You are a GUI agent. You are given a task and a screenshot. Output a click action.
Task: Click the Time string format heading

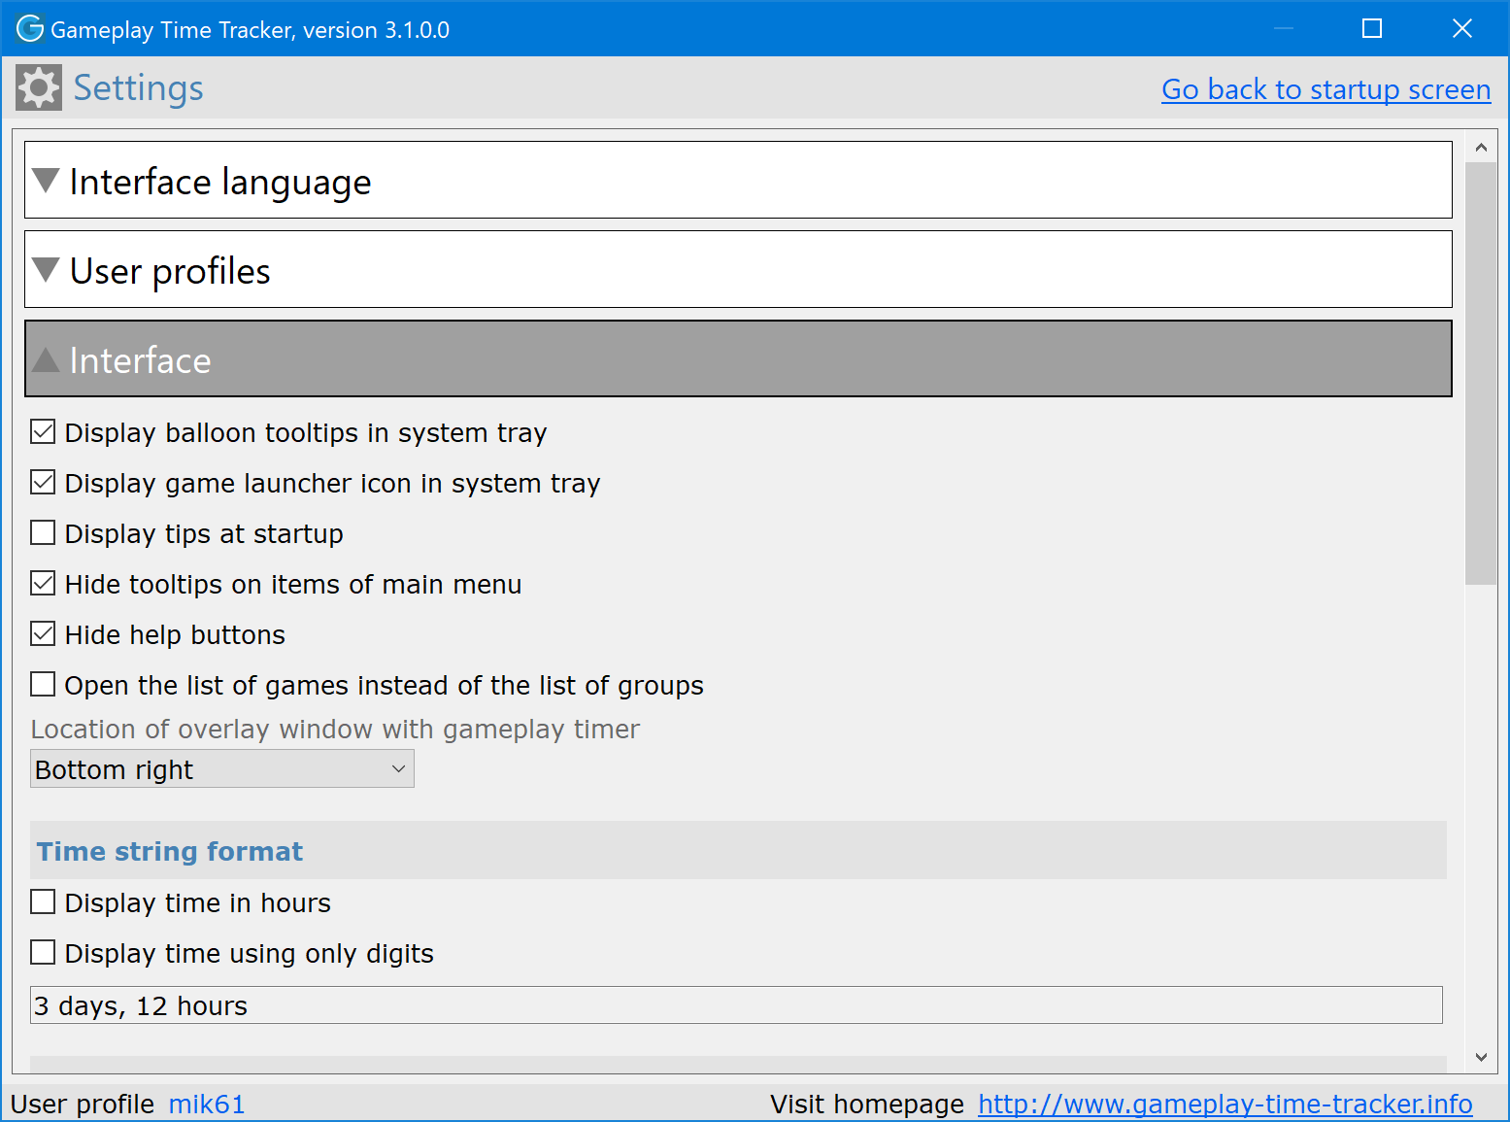pyautogui.click(x=170, y=851)
